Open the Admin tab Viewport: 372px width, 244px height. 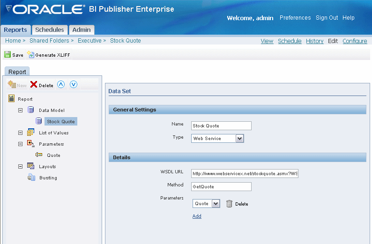pos(82,30)
